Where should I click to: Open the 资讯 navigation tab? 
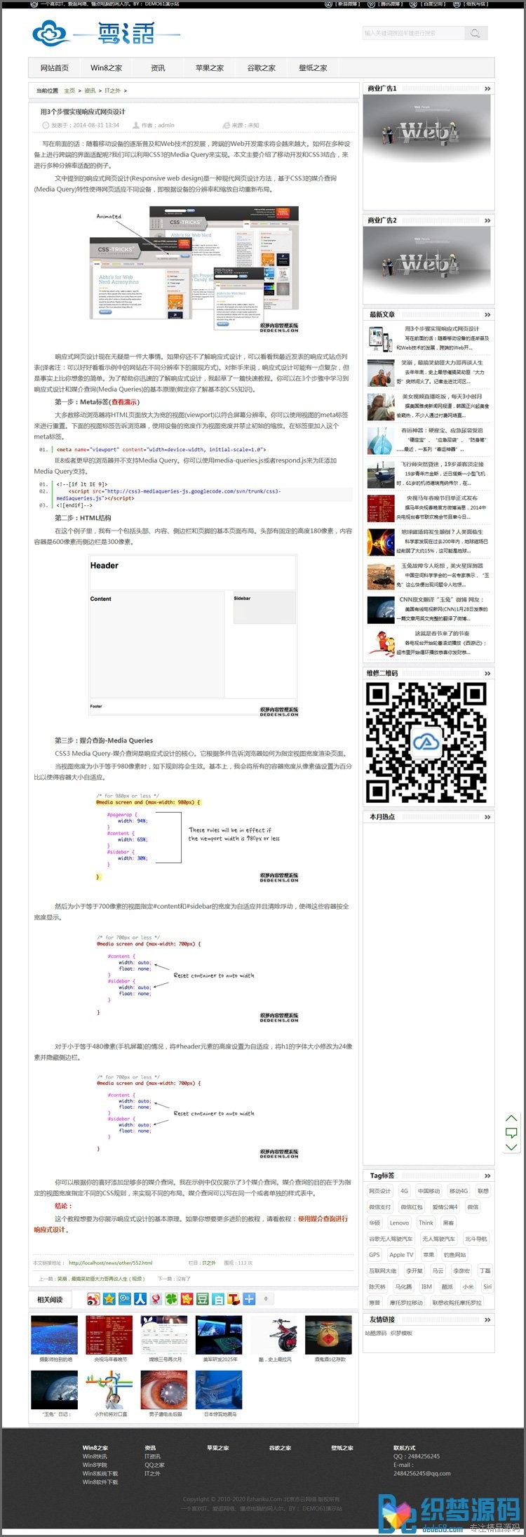(158, 68)
